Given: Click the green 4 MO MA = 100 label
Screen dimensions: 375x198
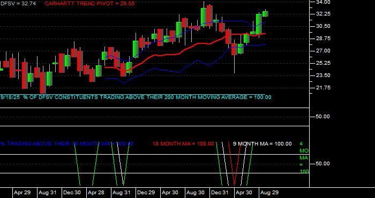Looking at the screenshot, I should [x=304, y=158].
